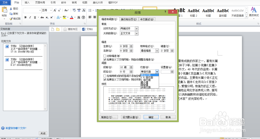The width and height of the screenshot is (260, 139).
Task: Click the character shading icon
Action: (79, 17)
